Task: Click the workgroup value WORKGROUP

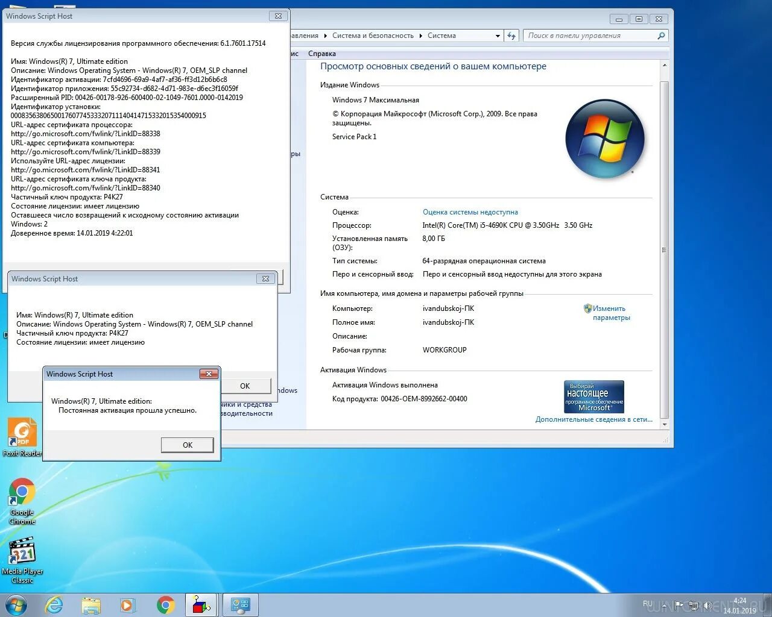Action: [x=445, y=350]
